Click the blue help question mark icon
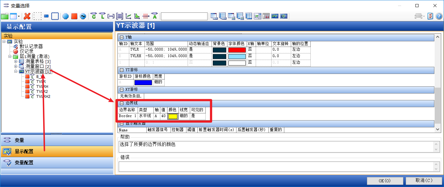 (x=439, y=16)
